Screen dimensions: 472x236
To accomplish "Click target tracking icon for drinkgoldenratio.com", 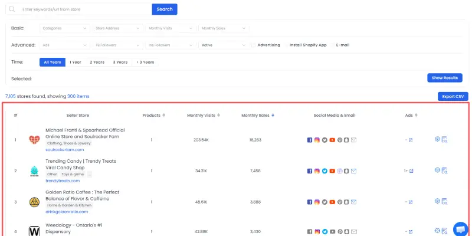I will pyautogui.click(x=437, y=201).
